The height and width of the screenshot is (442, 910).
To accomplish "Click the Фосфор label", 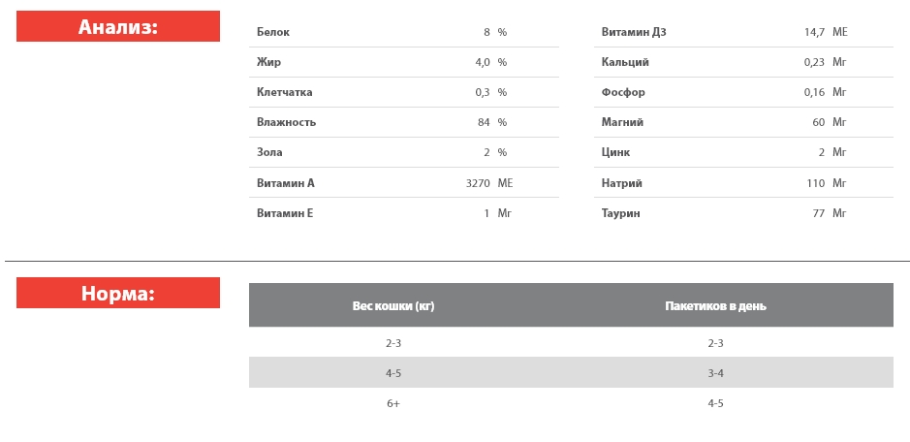I will point(623,92).
